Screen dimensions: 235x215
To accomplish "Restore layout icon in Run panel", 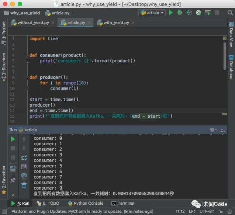I will 13,169.
